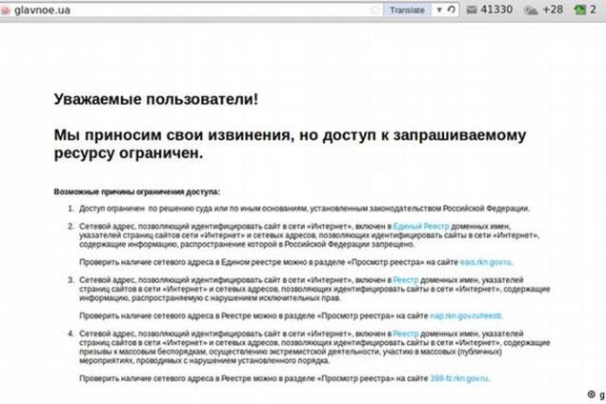Open the Единый Реестр link
606x404 pixels.
tap(421, 226)
